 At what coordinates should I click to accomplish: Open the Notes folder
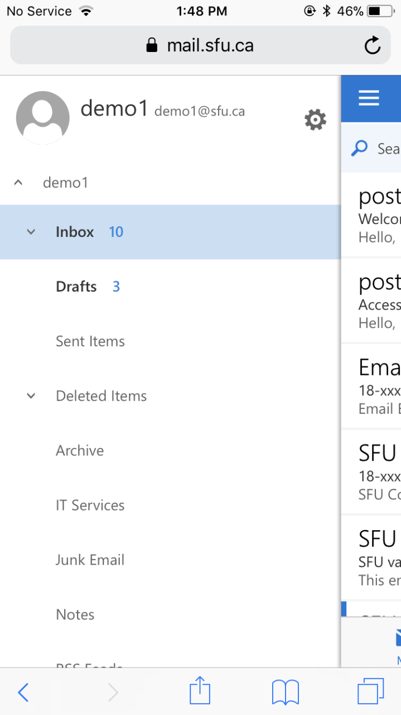coord(75,615)
